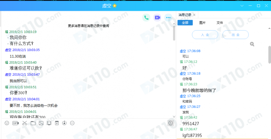Click the message 11.30在说

click(18, 56)
